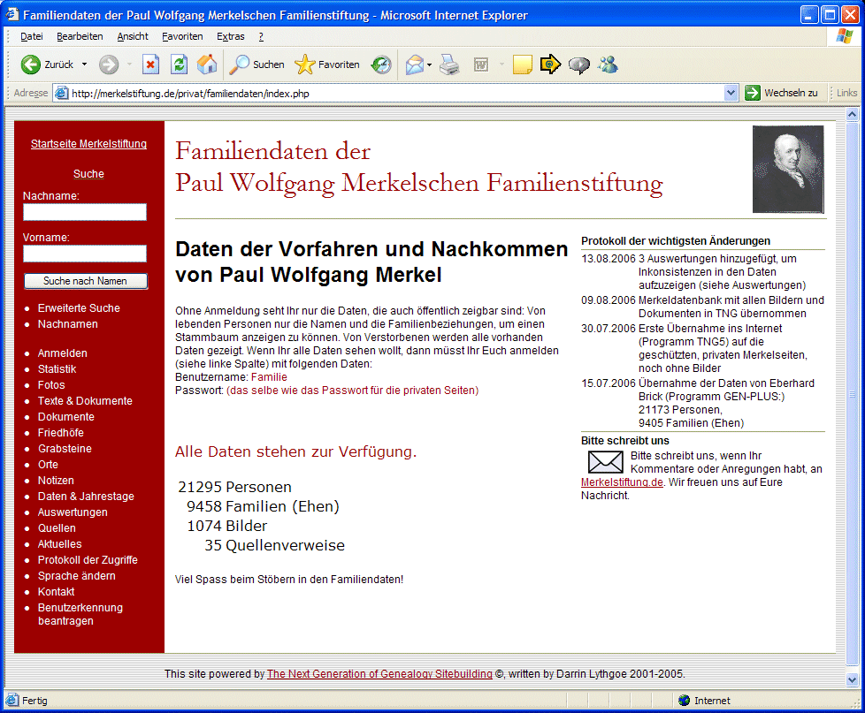Open the 'Erweiterte Suche' sidebar link
The width and height of the screenshot is (865, 713).
pos(79,308)
